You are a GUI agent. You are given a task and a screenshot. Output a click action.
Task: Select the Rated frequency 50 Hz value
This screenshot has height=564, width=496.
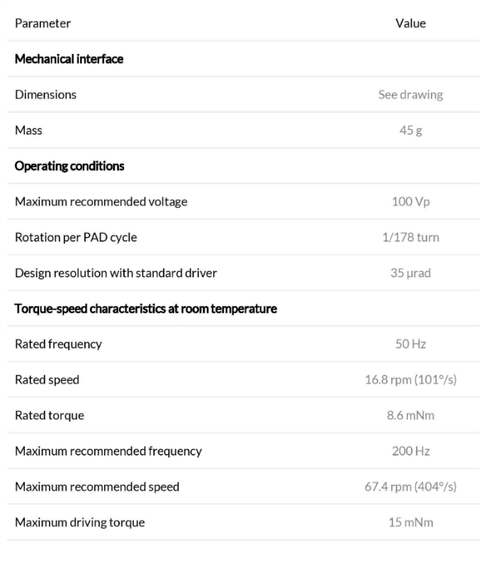point(410,344)
